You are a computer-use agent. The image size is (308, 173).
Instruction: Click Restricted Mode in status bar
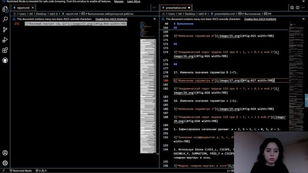[21, 171]
